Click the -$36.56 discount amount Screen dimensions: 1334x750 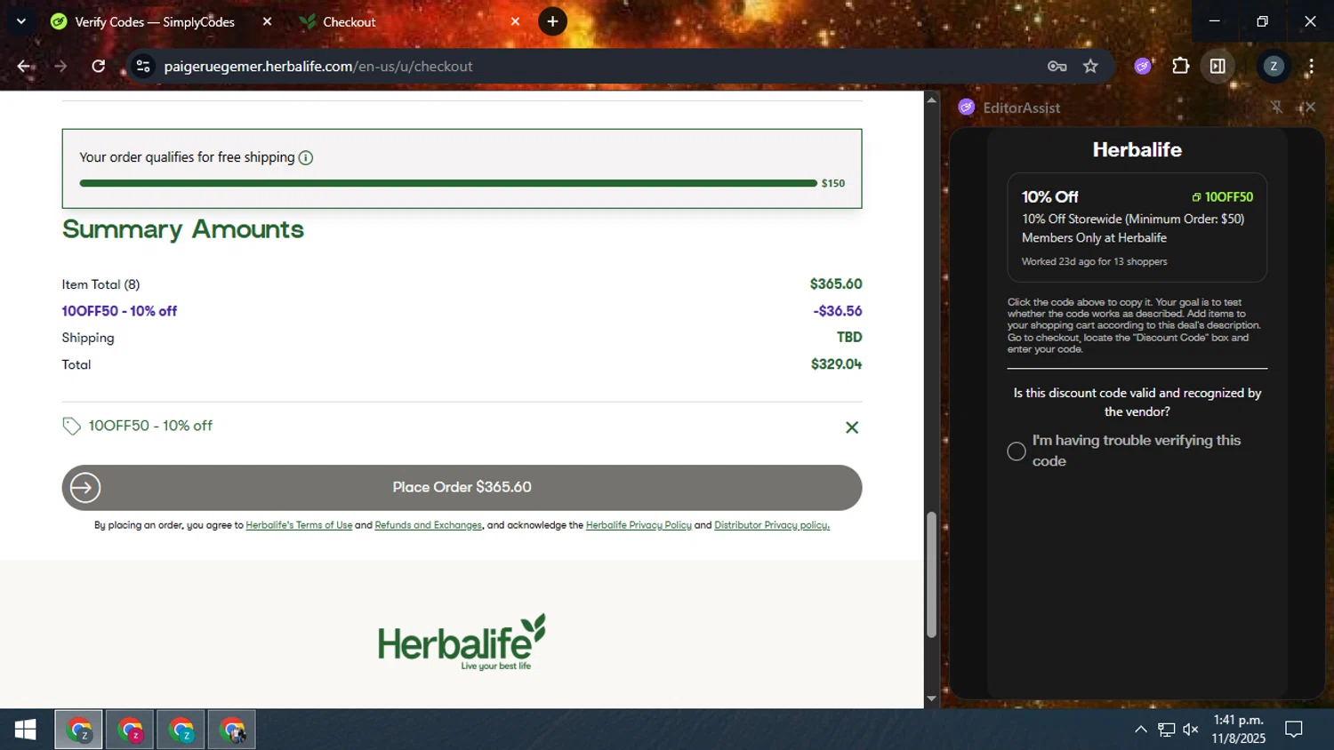[837, 311]
